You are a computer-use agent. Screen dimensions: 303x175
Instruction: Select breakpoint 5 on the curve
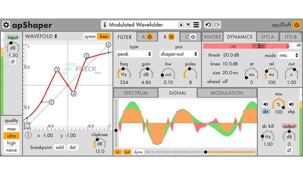tap(86, 56)
